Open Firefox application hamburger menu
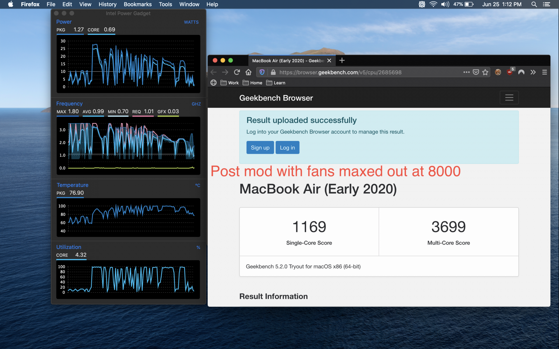Viewport: 559px width, 349px height. coord(544,72)
